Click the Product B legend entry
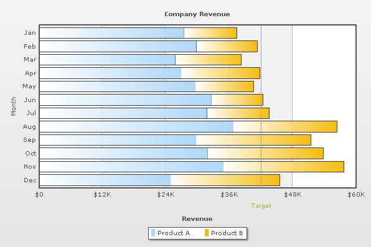This screenshot has width=371, height=247. 224,233
